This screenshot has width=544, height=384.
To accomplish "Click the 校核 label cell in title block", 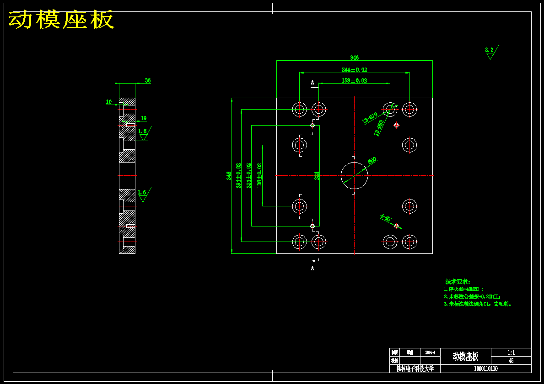I will [x=395, y=360].
